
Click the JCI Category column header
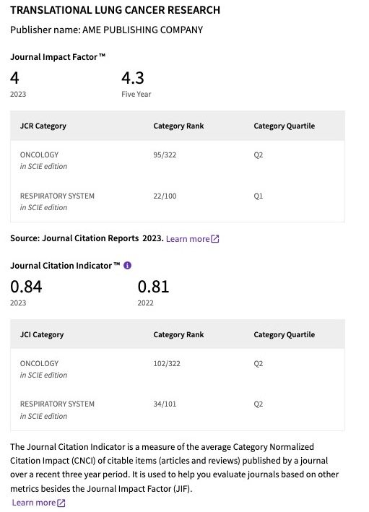coord(42,334)
